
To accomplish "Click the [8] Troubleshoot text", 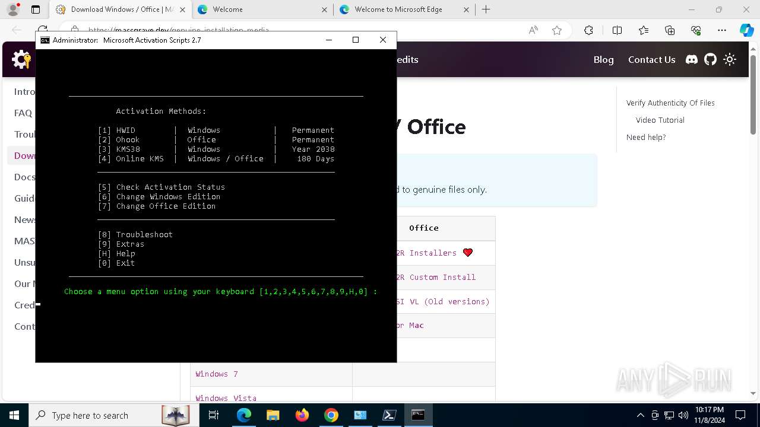I will [135, 234].
